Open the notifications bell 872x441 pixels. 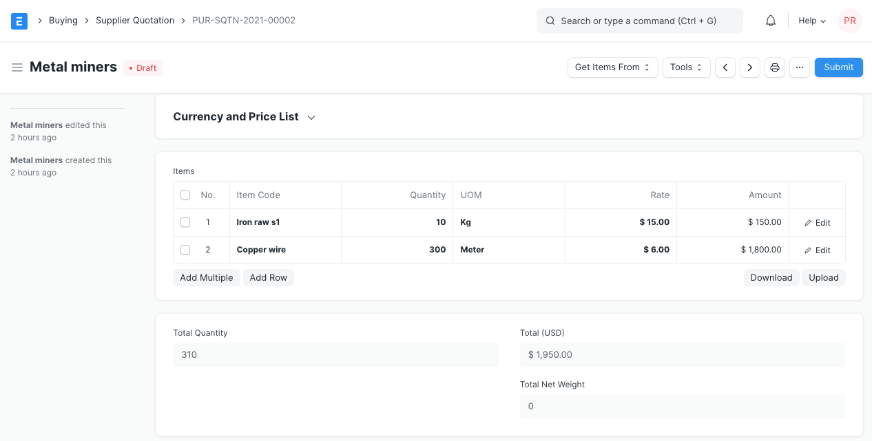[x=771, y=21]
